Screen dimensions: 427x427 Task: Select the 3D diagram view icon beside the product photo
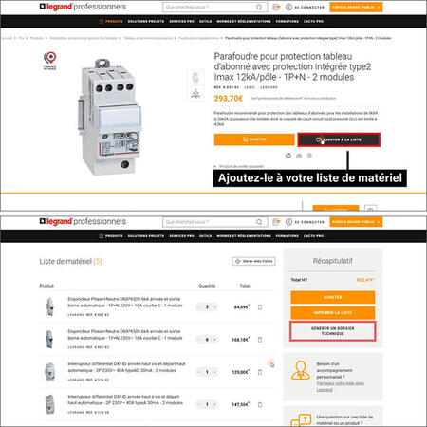(195, 94)
